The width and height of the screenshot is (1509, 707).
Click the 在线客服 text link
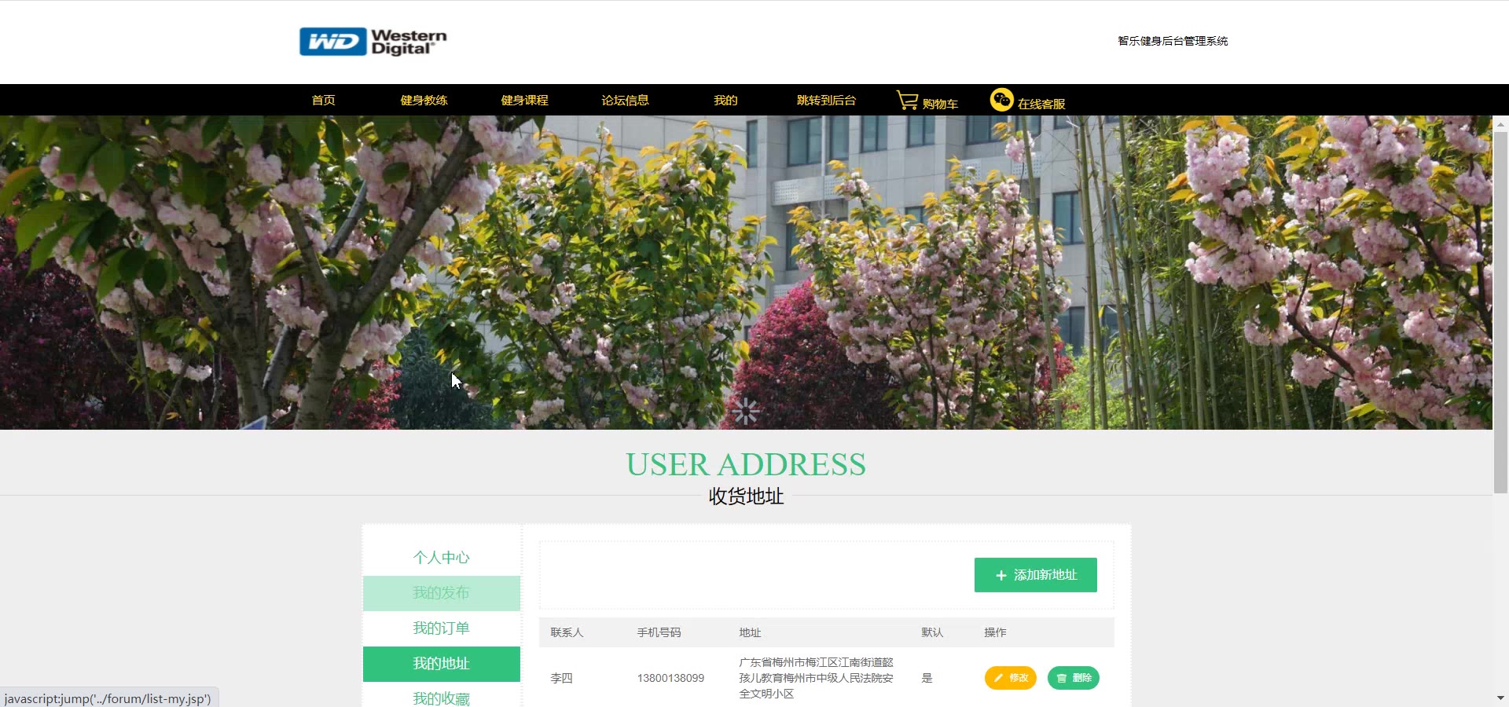tap(1041, 104)
